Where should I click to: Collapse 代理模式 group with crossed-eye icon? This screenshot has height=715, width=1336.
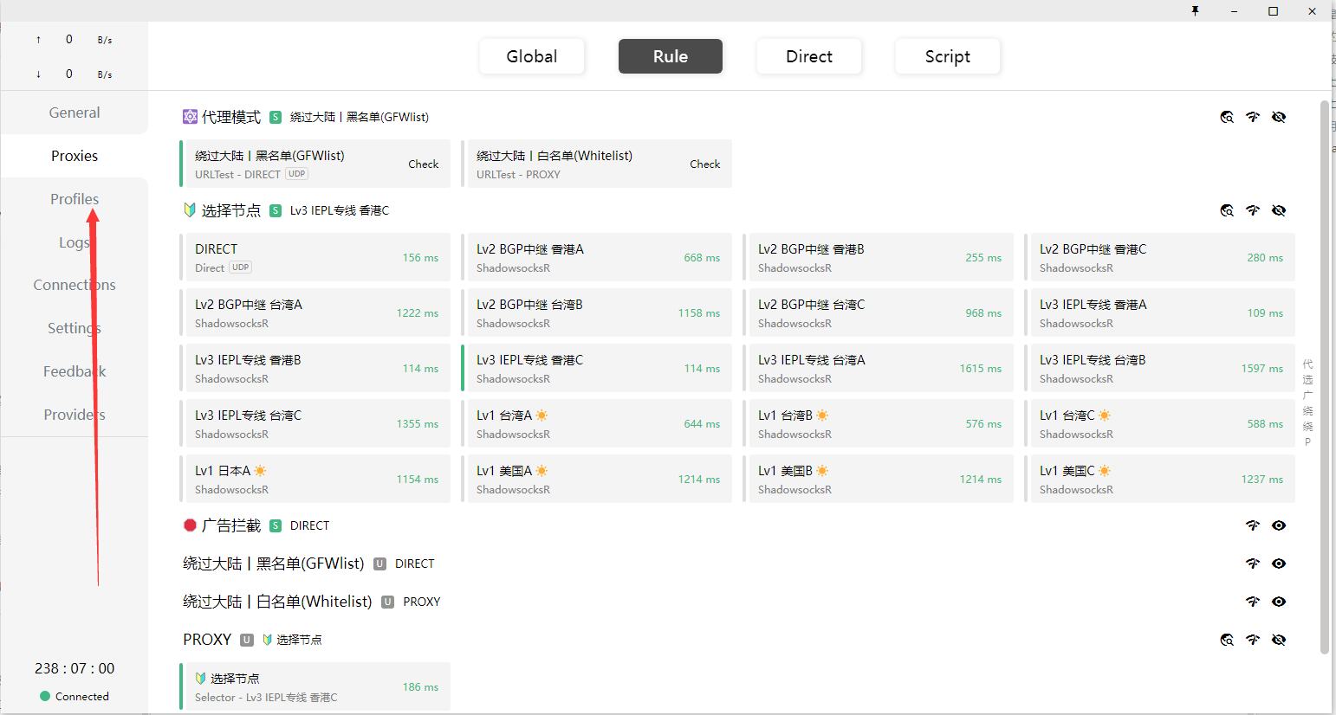(x=1279, y=117)
